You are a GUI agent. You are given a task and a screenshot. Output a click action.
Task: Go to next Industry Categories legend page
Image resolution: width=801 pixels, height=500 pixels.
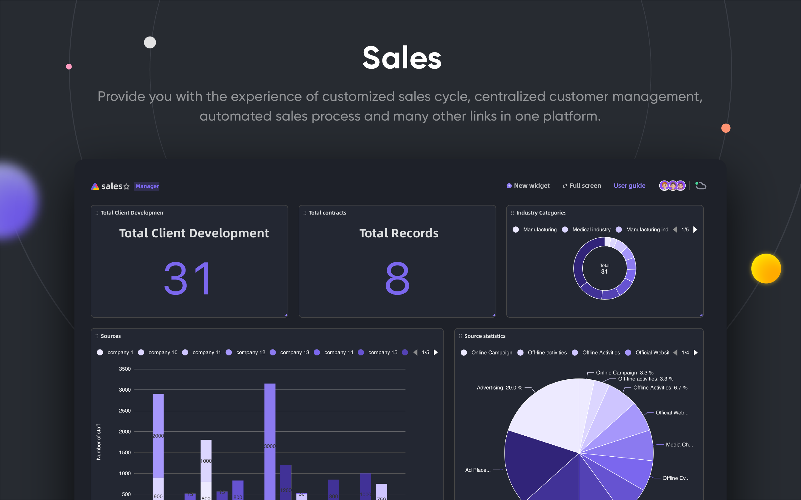695,230
